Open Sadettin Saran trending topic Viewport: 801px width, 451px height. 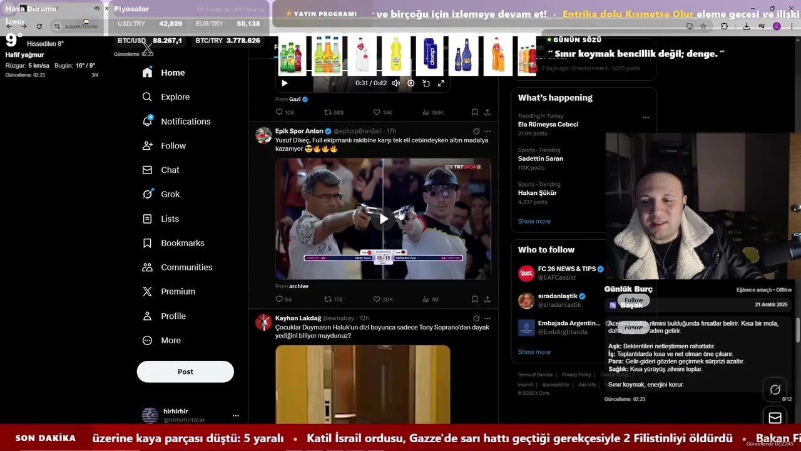click(x=541, y=158)
